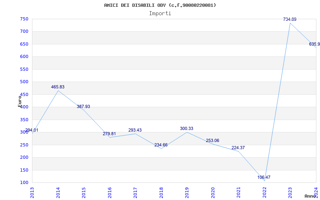Select the 106.47 data label
Viewport: 320px width, 200px height.
click(264, 177)
